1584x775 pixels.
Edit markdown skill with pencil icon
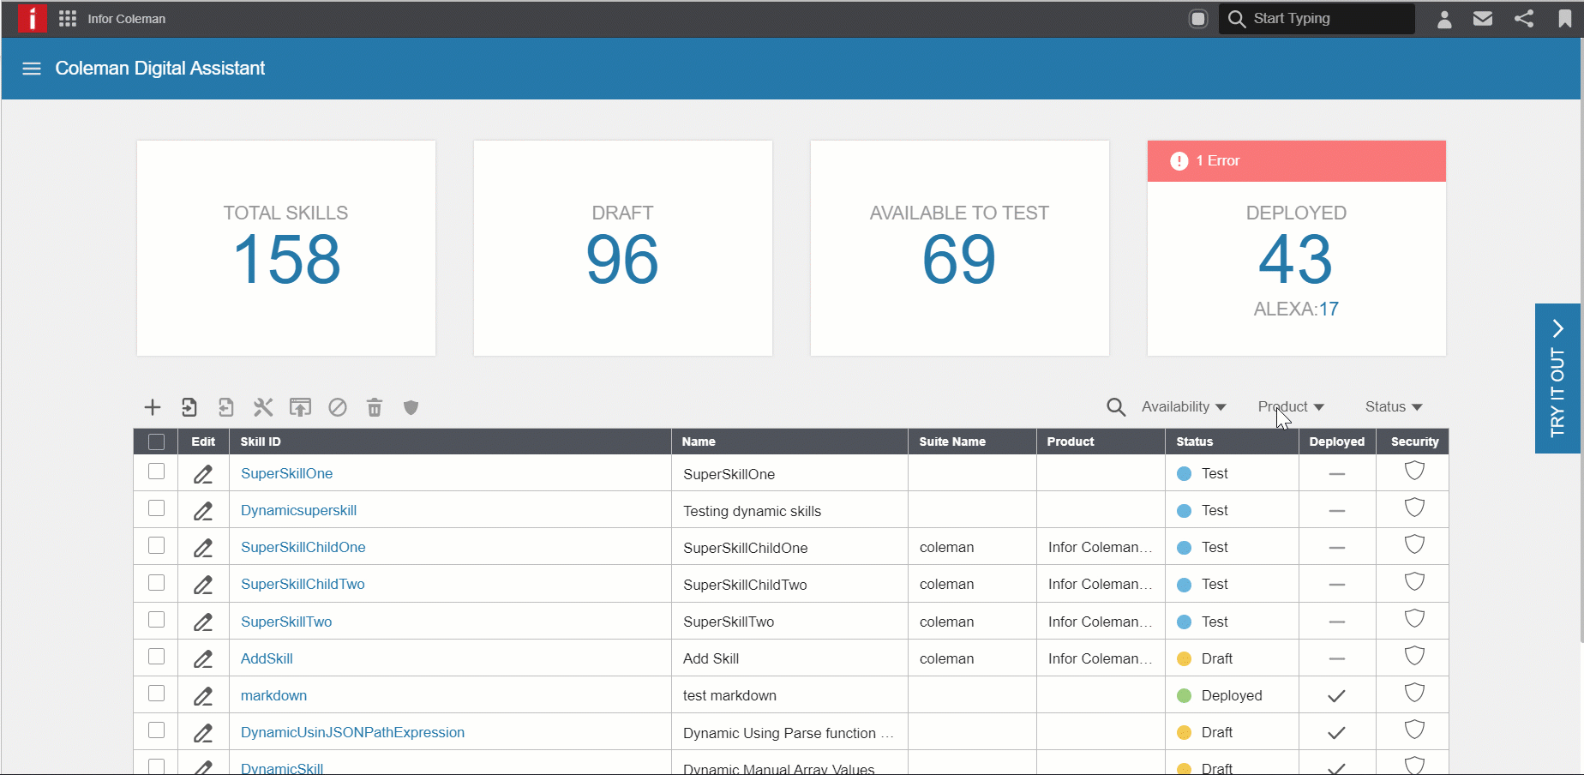(x=203, y=695)
